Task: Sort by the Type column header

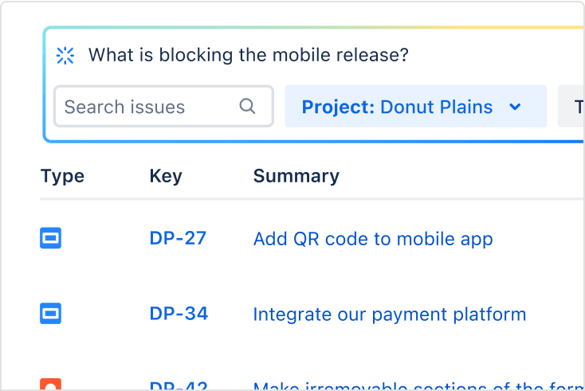Action: tap(62, 176)
